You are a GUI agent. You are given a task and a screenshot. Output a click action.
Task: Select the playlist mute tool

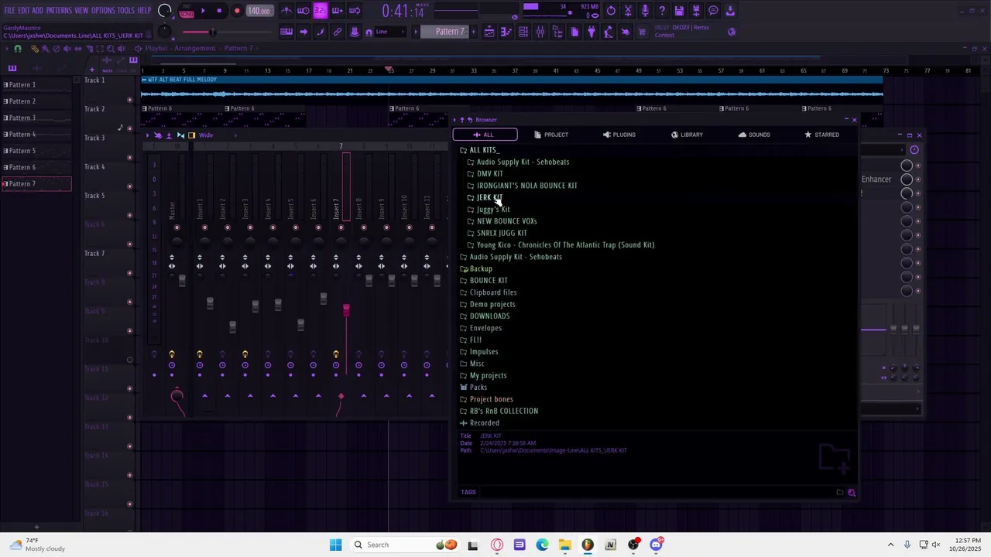point(67,49)
